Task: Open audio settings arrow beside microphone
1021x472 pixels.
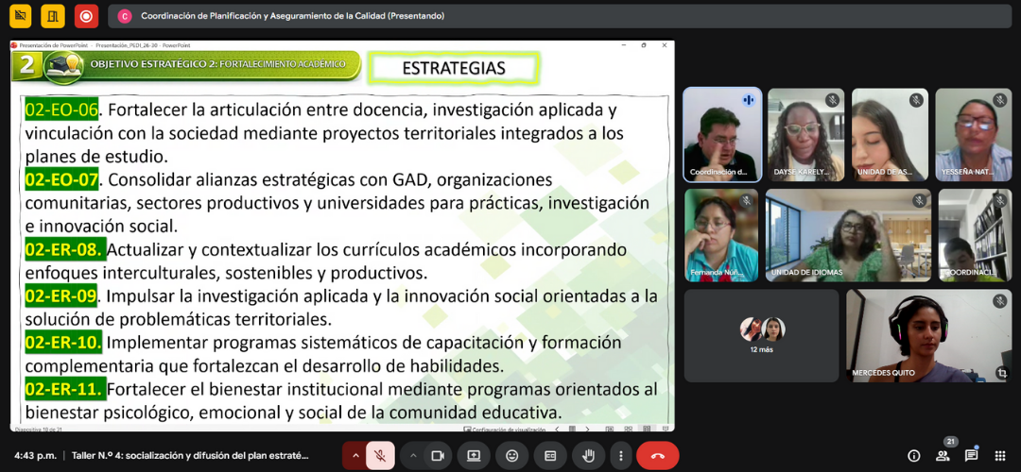Action: (x=355, y=456)
